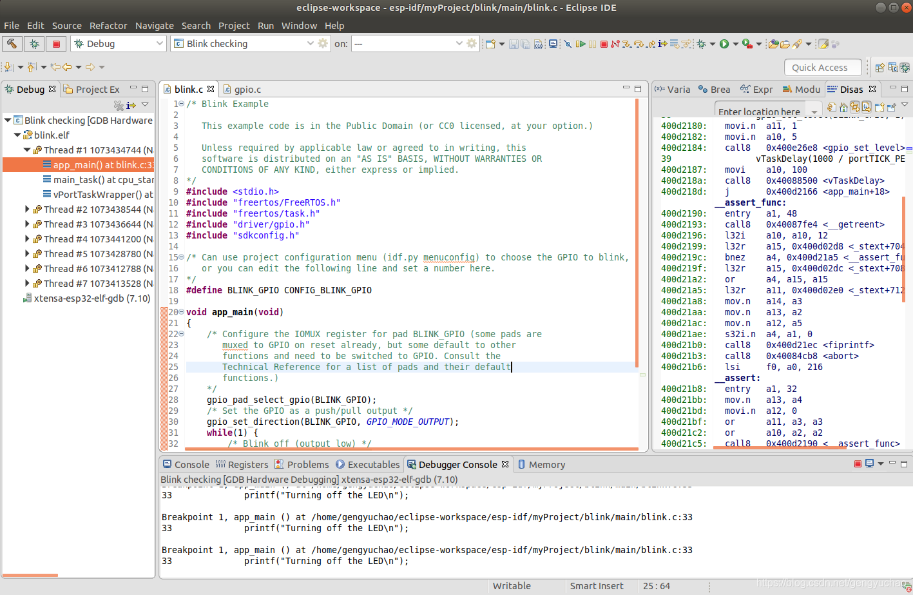
Task: Click the Suspend (pause) icon
Action: (x=592, y=43)
